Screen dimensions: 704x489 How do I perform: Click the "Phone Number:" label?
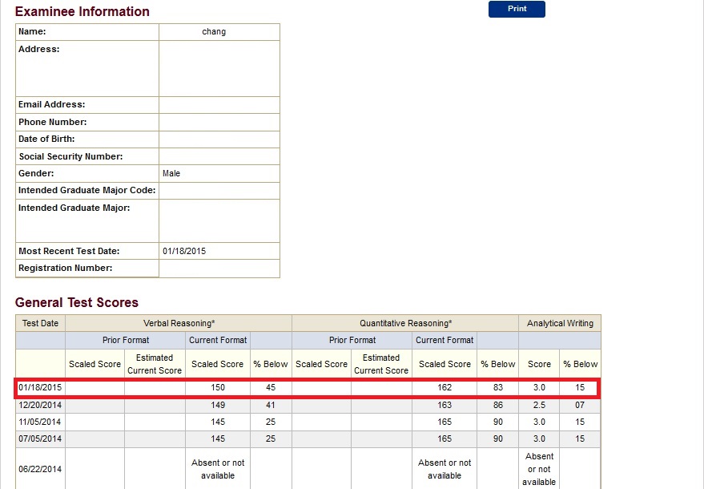(53, 122)
